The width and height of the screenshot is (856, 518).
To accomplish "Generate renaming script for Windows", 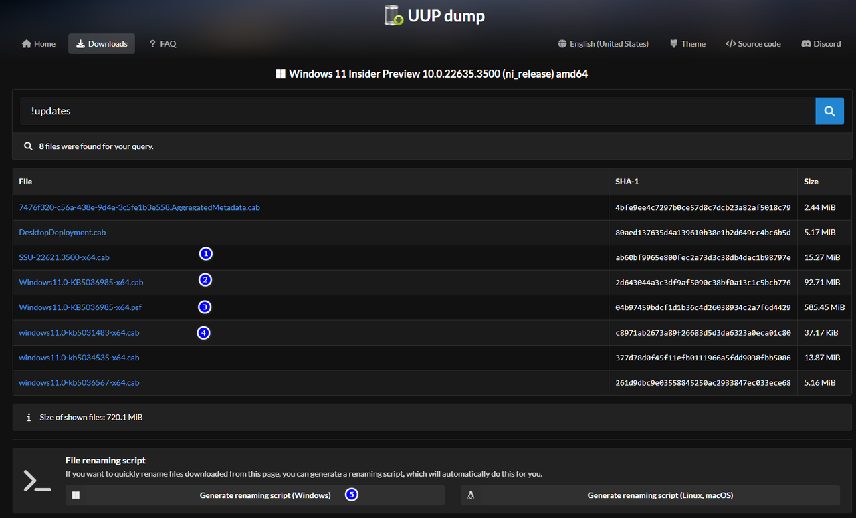I will [255, 495].
